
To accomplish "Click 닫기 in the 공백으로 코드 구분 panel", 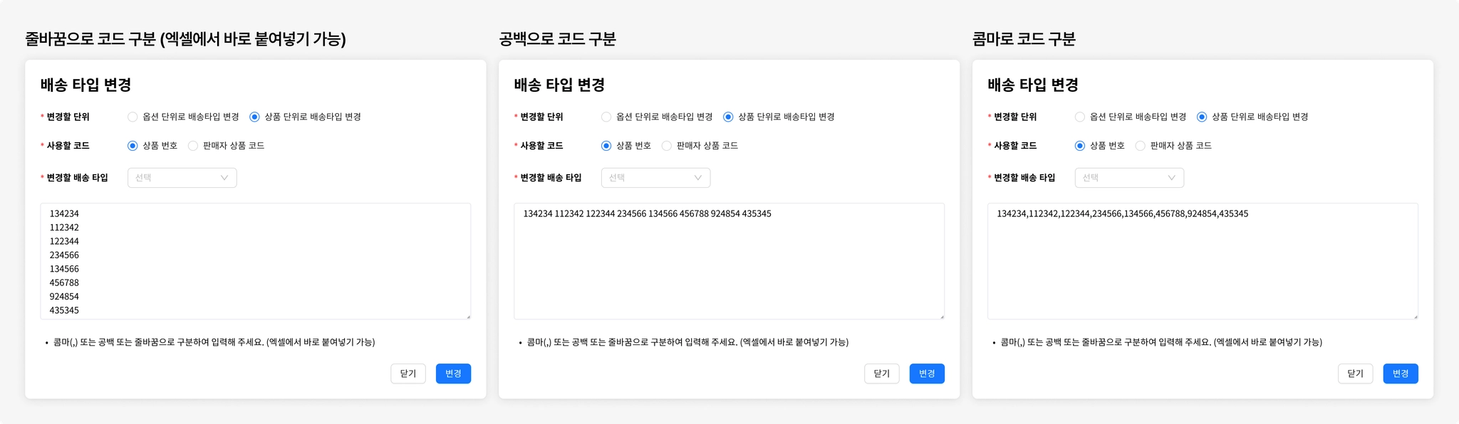I will [882, 373].
